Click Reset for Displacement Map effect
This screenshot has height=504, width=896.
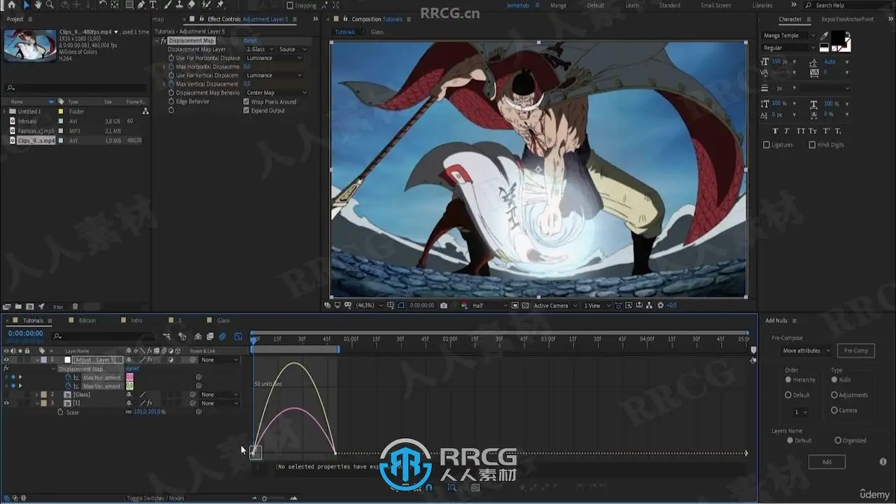(250, 41)
